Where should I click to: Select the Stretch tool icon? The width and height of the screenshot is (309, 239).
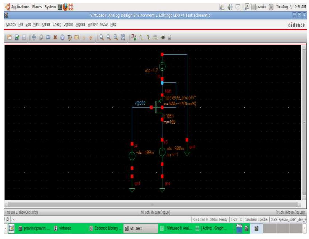click(x=48, y=37)
